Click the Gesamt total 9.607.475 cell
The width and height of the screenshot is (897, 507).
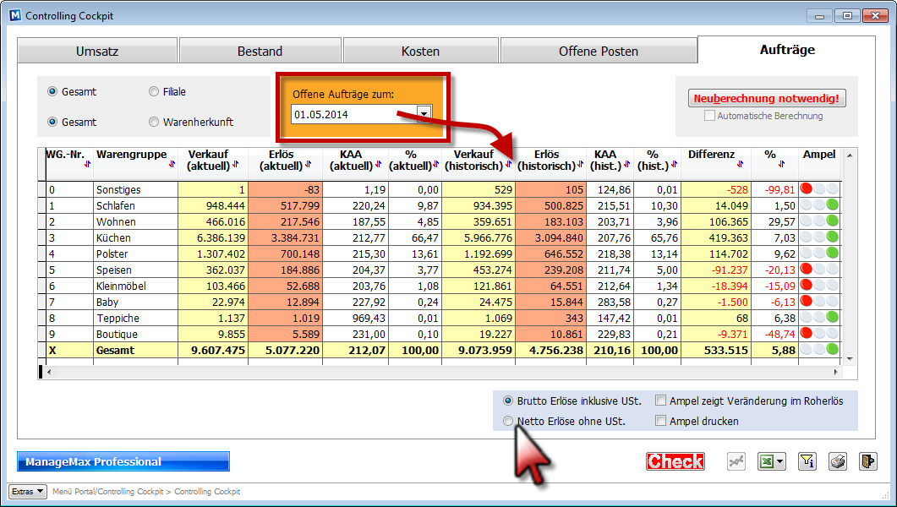(x=213, y=350)
